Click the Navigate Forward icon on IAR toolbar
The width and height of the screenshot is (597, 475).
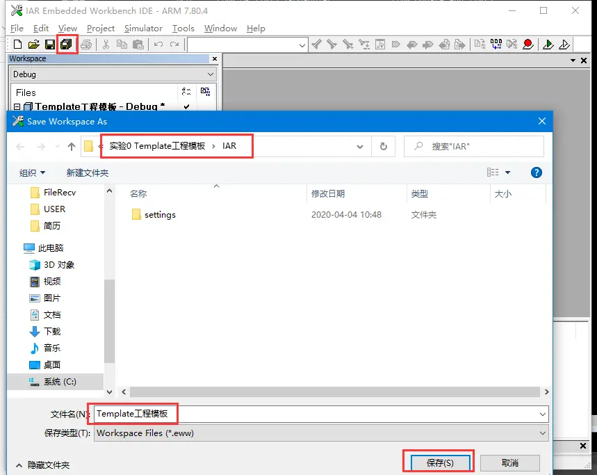coord(460,45)
